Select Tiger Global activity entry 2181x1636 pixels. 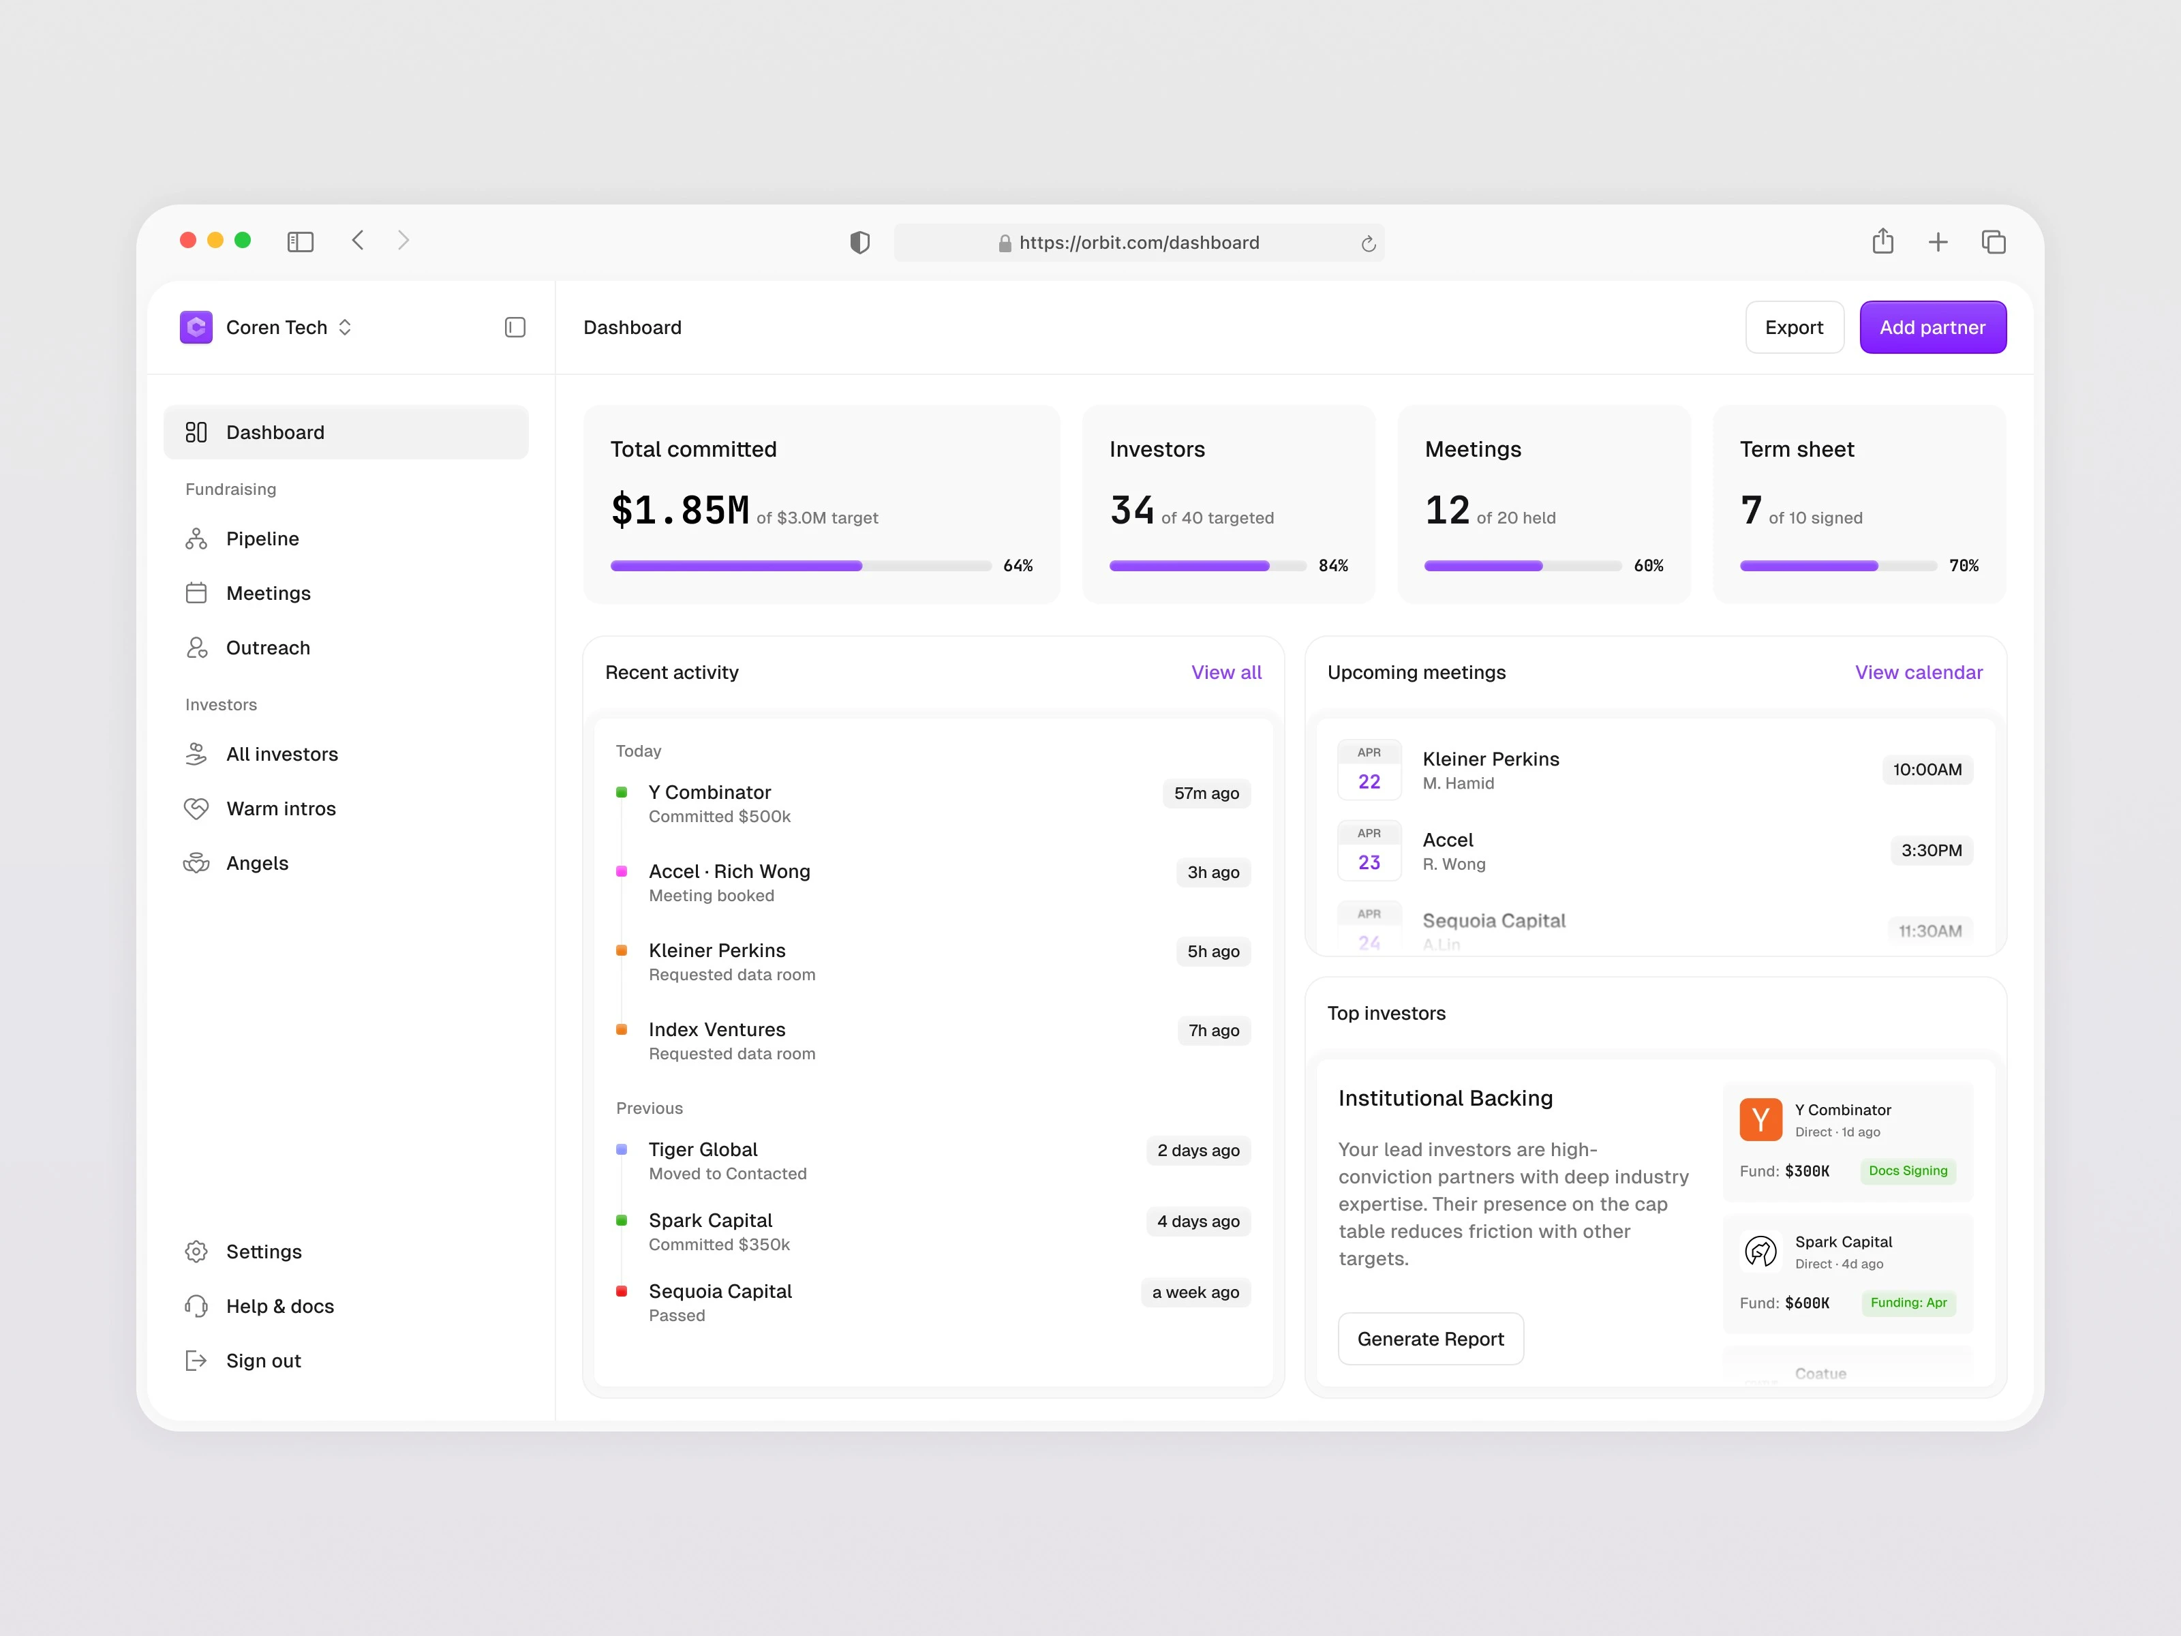coord(933,1161)
